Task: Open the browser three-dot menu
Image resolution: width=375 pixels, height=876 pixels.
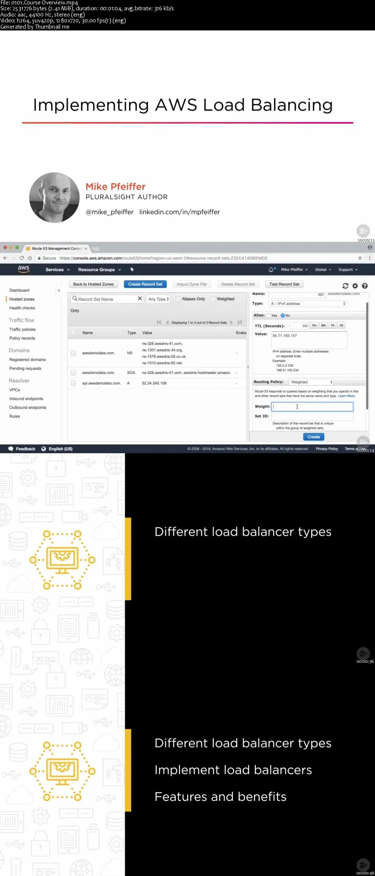Action: (x=370, y=258)
